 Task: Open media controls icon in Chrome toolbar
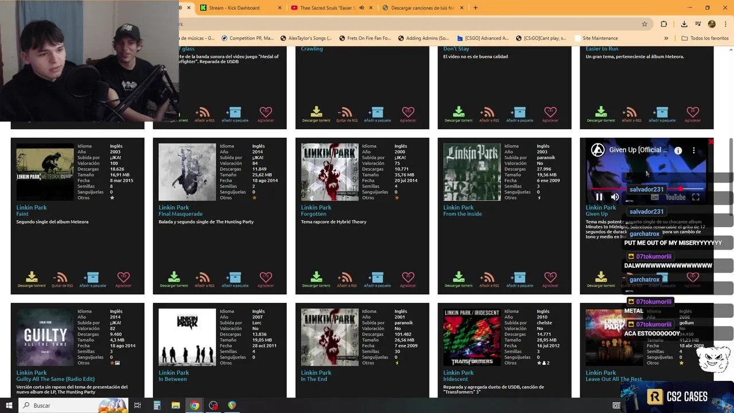coord(698,24)
